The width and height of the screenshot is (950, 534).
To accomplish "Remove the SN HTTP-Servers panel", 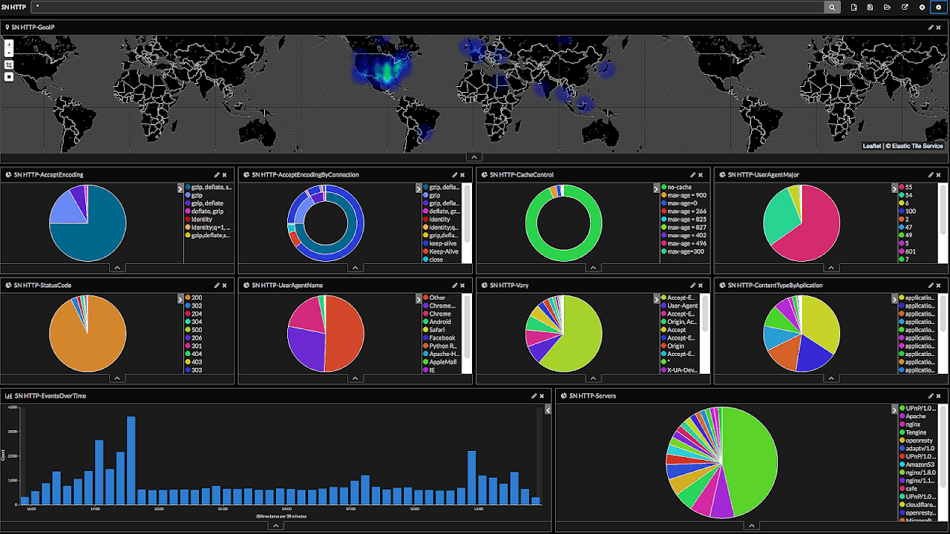I will click(x=939, y=396).
